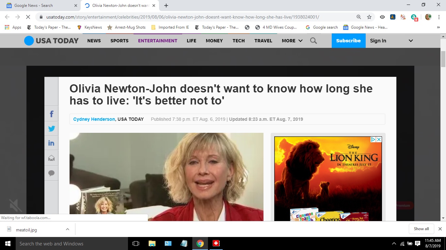Open Imported From IE bookmarks folder
The height and width of the screenshot is (250, 446).
[170, 27]
